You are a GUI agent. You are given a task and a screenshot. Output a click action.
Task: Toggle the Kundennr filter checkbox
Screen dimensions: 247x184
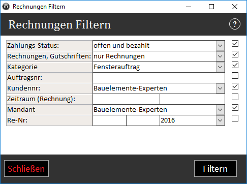pyautogui.click(x=235, y=86)
